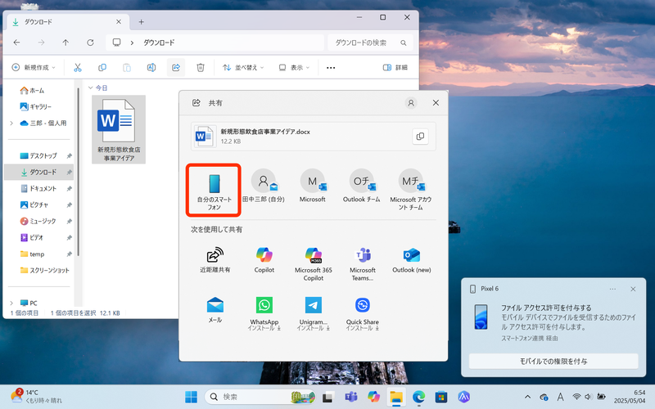Install WhatsApp from share dialog
Image resolution: width=655 pixels, height=409 pixels.
[x=264, y=313]
